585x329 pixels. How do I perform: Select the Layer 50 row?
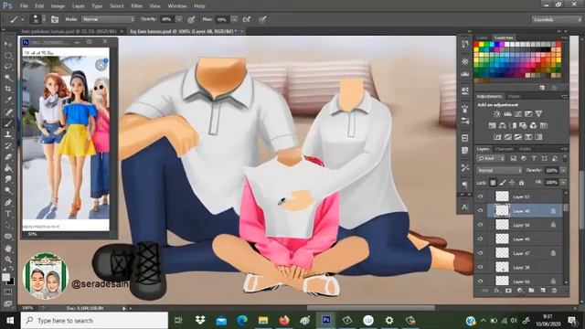(x=518, y=225)
